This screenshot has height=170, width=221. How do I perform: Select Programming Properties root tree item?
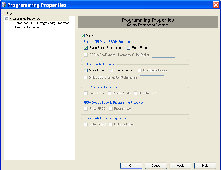(25, 19)
